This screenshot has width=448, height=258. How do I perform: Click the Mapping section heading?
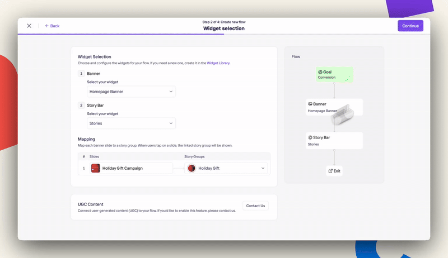click(86, 139)
